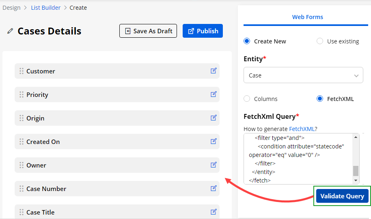Click the pencil icon next to Cases Details
This screenshot has width=371, height=219.
pyautogui.click(x=10, y=31)
